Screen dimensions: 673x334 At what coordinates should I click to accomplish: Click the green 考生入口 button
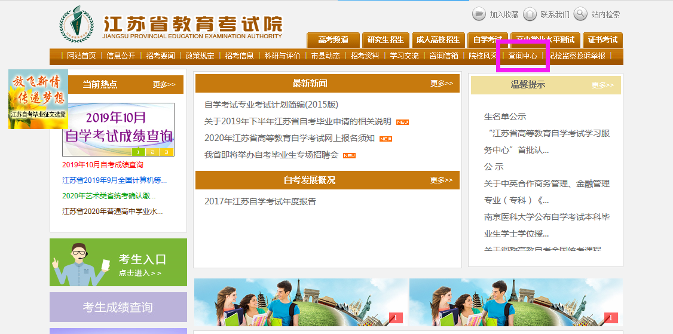pyautogui.click(x=118, y=262)
